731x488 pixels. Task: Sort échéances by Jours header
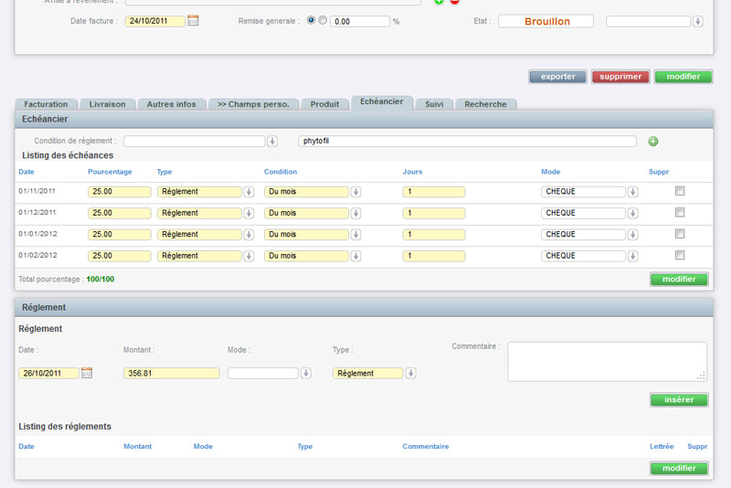coord(412,172)
